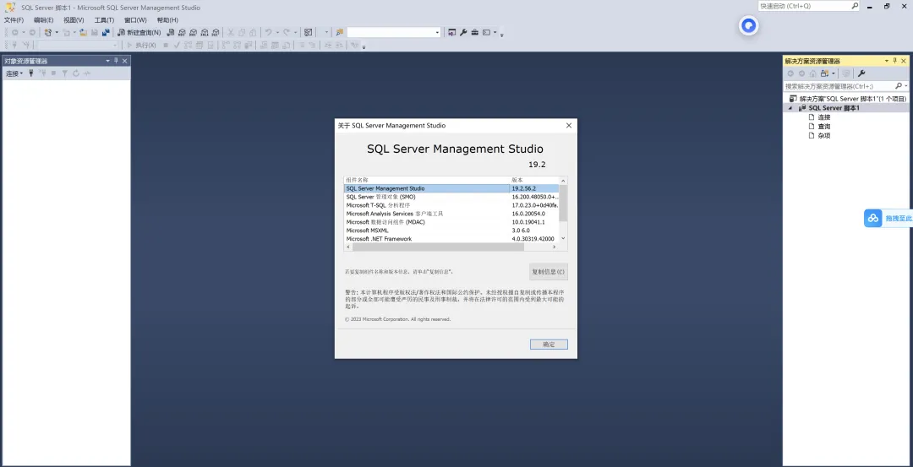Click the Find in Files icon
This screenshot has width=913, height=467.
340,33
